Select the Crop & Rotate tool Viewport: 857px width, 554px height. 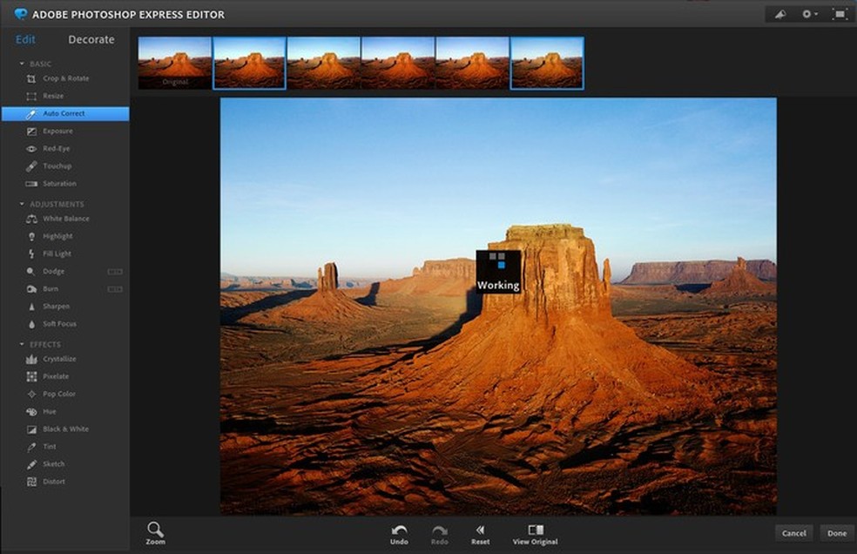click(64, 78)
